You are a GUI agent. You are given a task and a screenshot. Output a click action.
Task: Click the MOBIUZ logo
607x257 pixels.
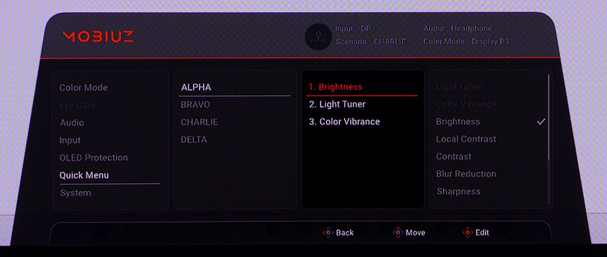point(98,36)
